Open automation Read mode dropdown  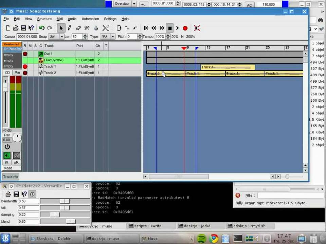pyautogui.click(x=12, y=168)
